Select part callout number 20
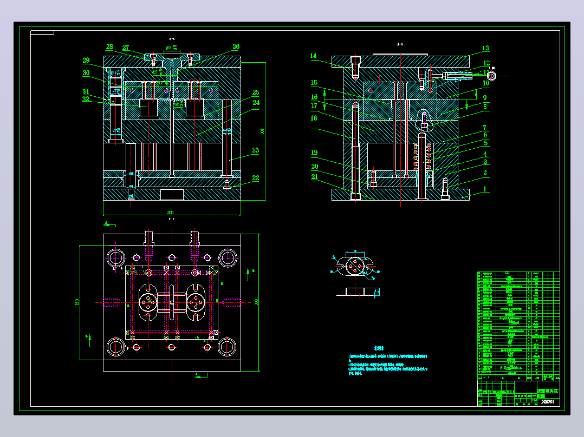 pyautogui.click(x=315, y=167)
